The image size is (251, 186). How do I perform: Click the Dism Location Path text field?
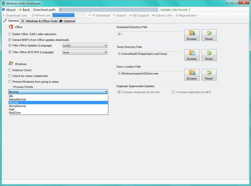click(150, 74)
